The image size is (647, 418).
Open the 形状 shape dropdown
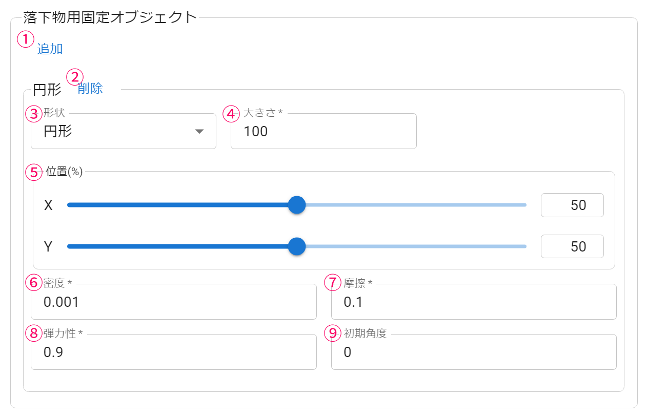(123, 132)
